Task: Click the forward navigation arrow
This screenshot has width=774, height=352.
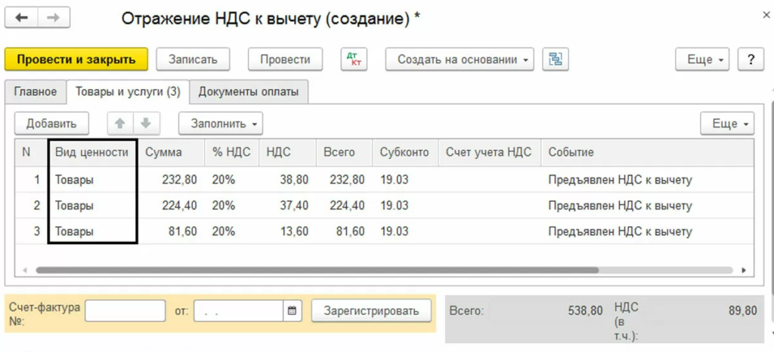Action: [54, 18]
